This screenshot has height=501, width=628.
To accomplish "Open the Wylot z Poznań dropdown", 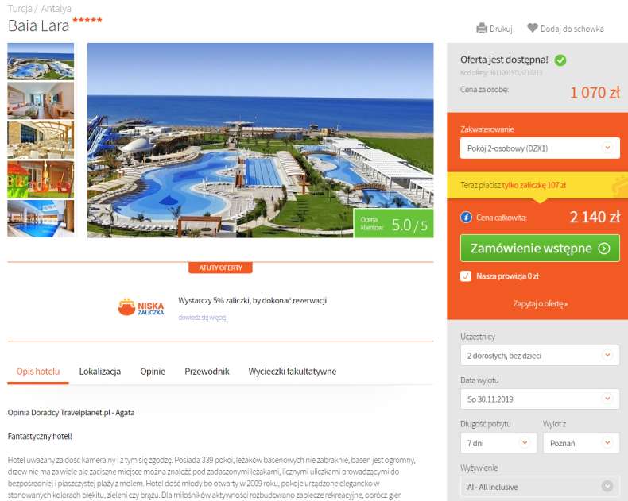I will click(581, 443).
